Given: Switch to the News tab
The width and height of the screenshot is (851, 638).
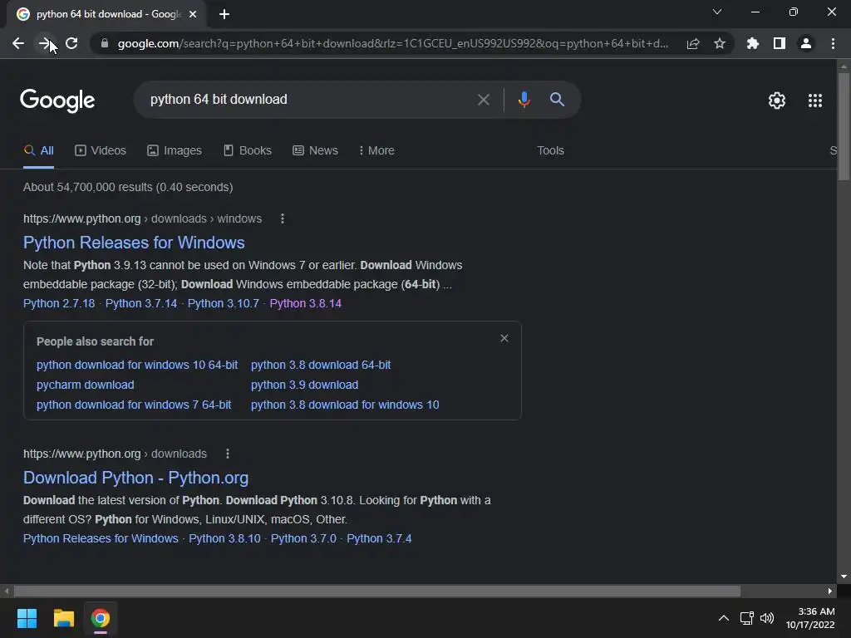Looking at the screenshot, I should click(315, 150).
